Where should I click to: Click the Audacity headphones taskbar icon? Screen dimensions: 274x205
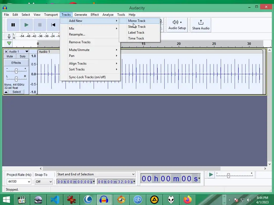[104, 200]
